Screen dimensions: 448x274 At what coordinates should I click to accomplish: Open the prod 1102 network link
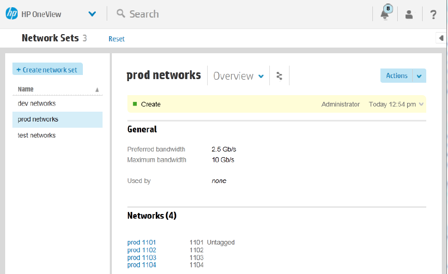142,250
